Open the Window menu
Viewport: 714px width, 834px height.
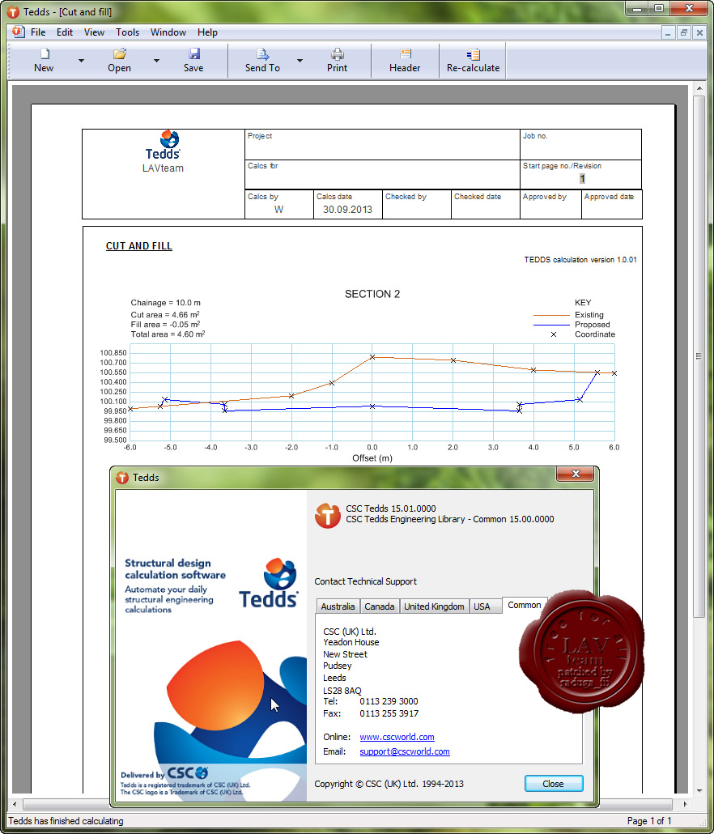click(168, 32)
